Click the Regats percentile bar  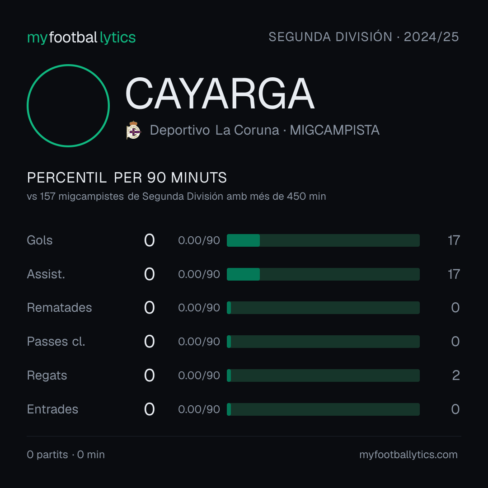[323, 375]
